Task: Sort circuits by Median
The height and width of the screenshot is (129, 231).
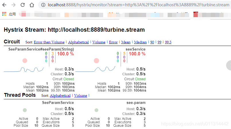Action: (x=140, y=42)
